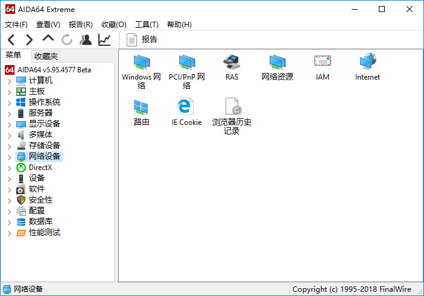This screenshot has height=296, width=424.
Task: Select the highlighted 网络设备 tree item
Action: click(39, 157)
